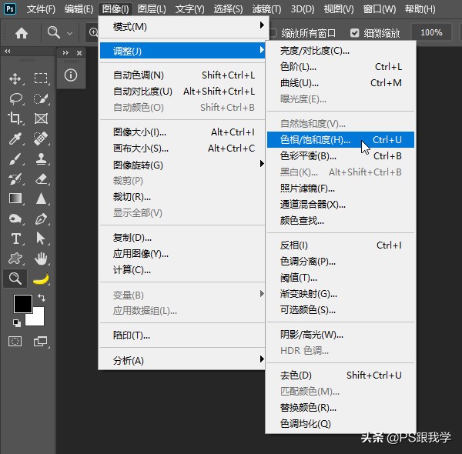Select the Quick Selection tool

click(x=41, y=99)
